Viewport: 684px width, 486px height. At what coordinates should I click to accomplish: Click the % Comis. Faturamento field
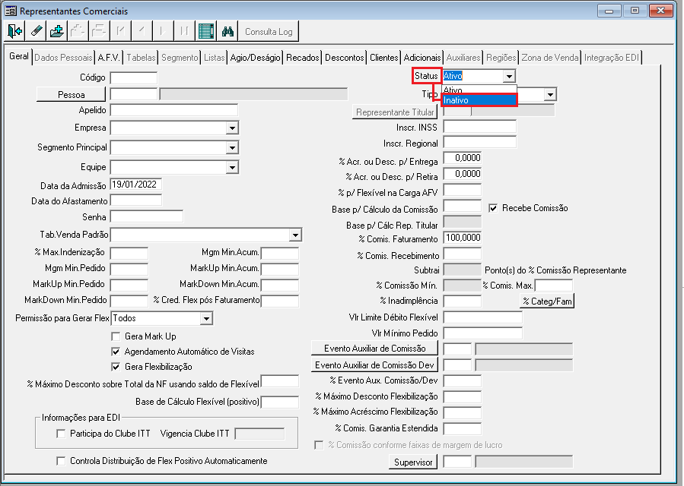point(463,238)
